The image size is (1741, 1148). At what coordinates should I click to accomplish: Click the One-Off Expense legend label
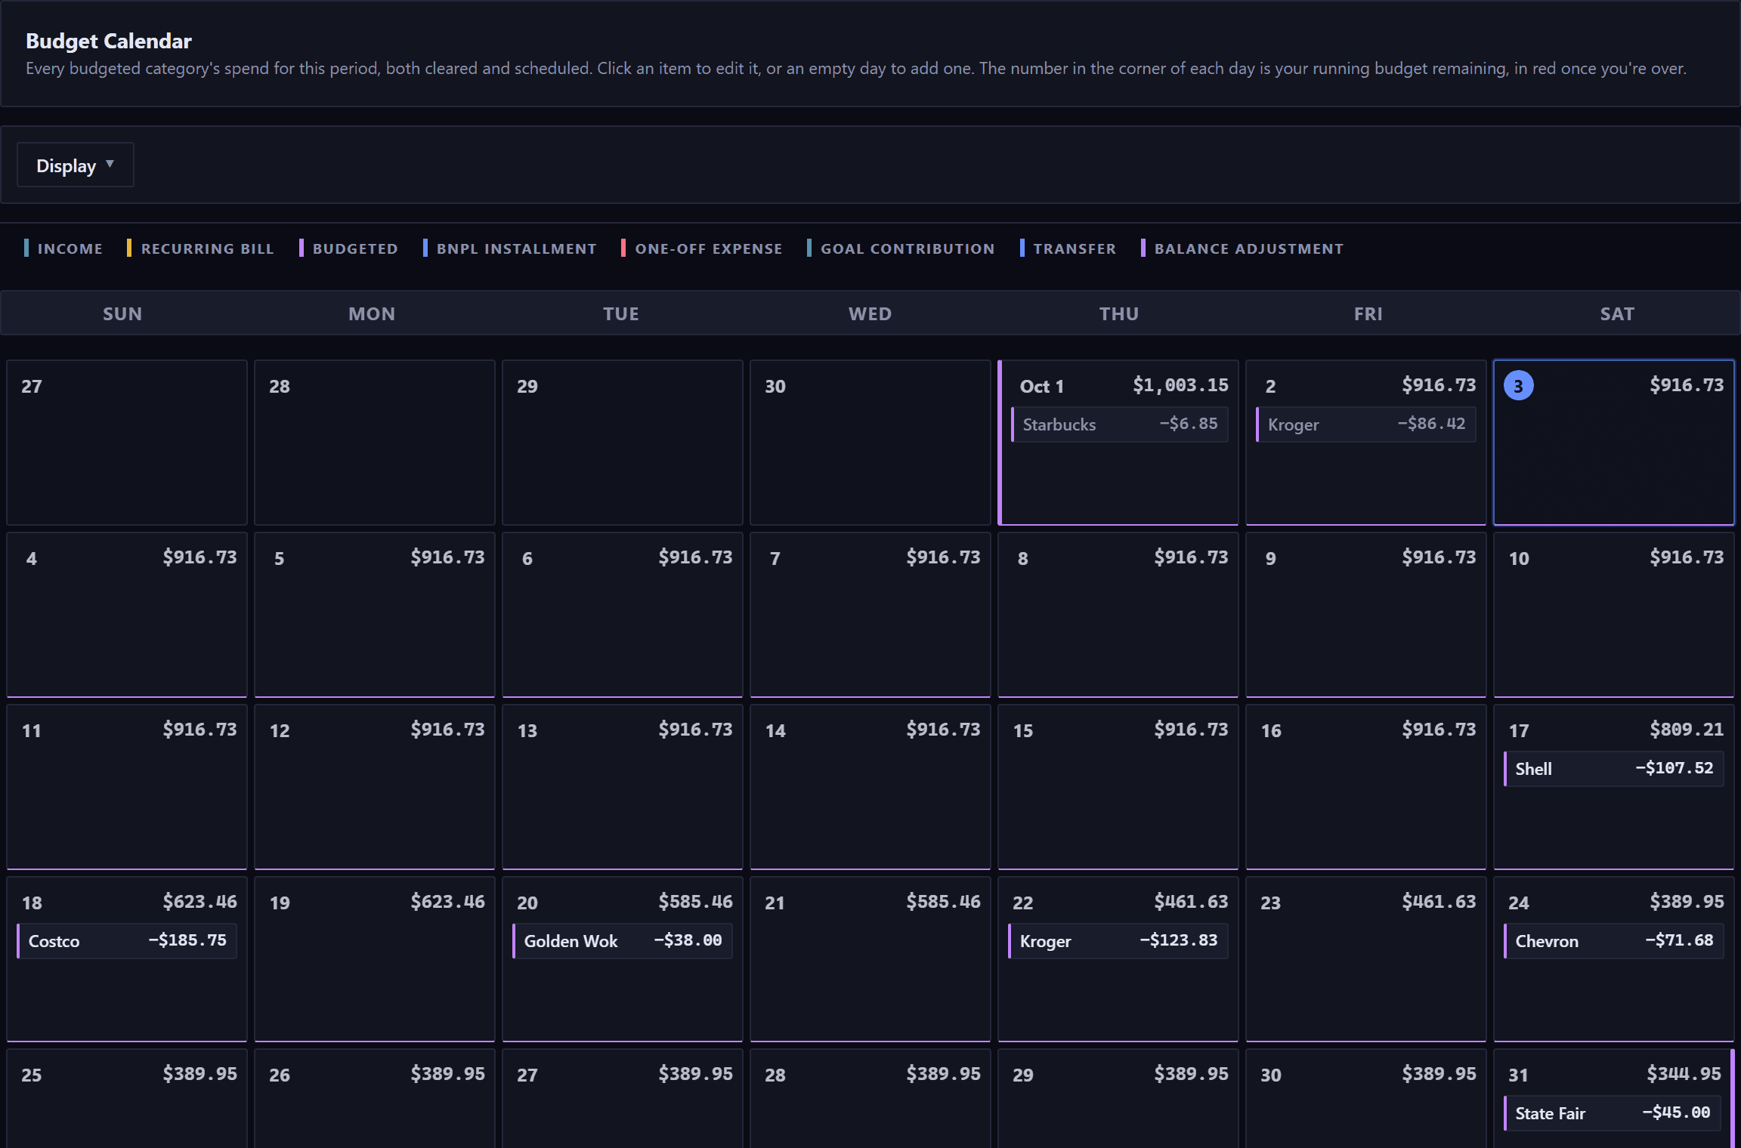(x=708, y=248)
